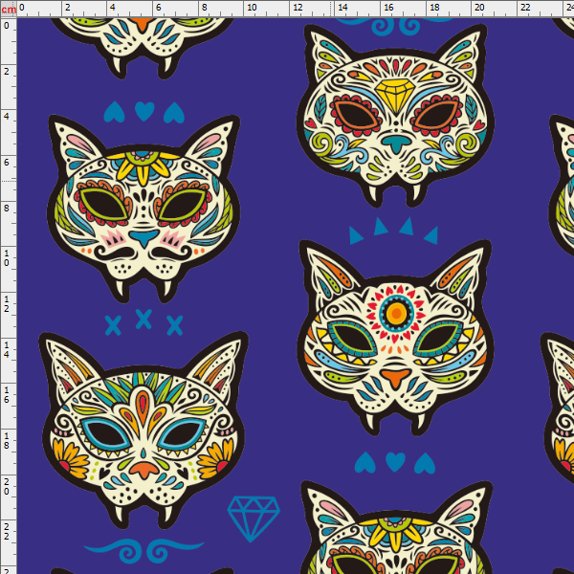Click the 16 mark on the horizontal ruler

[388, 8]
